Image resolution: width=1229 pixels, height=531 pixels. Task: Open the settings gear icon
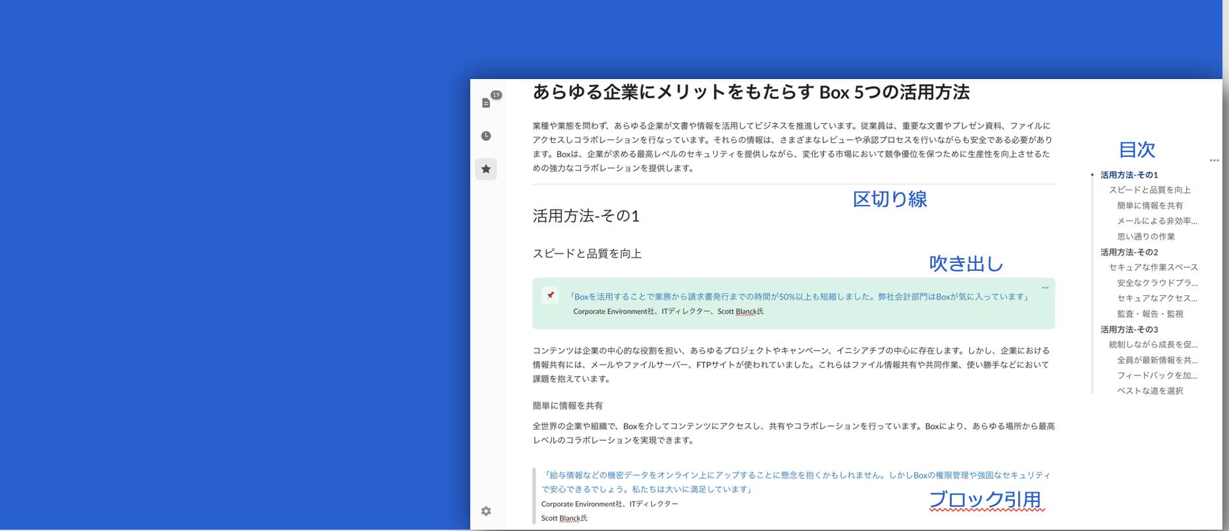486,511
